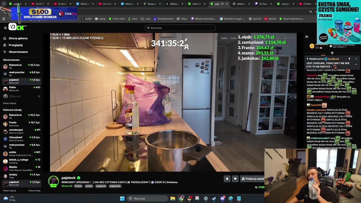Open the StreamElements bookmark
Image resolution: width=361 pixels, height=203 pixels.
(x=163, y=19)
